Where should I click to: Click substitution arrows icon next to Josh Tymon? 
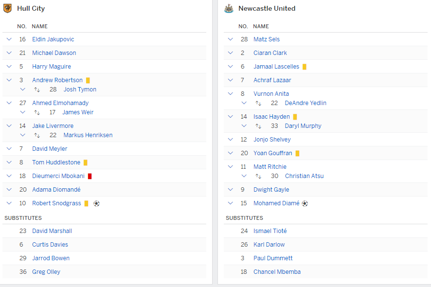click(x=37, y=90)
